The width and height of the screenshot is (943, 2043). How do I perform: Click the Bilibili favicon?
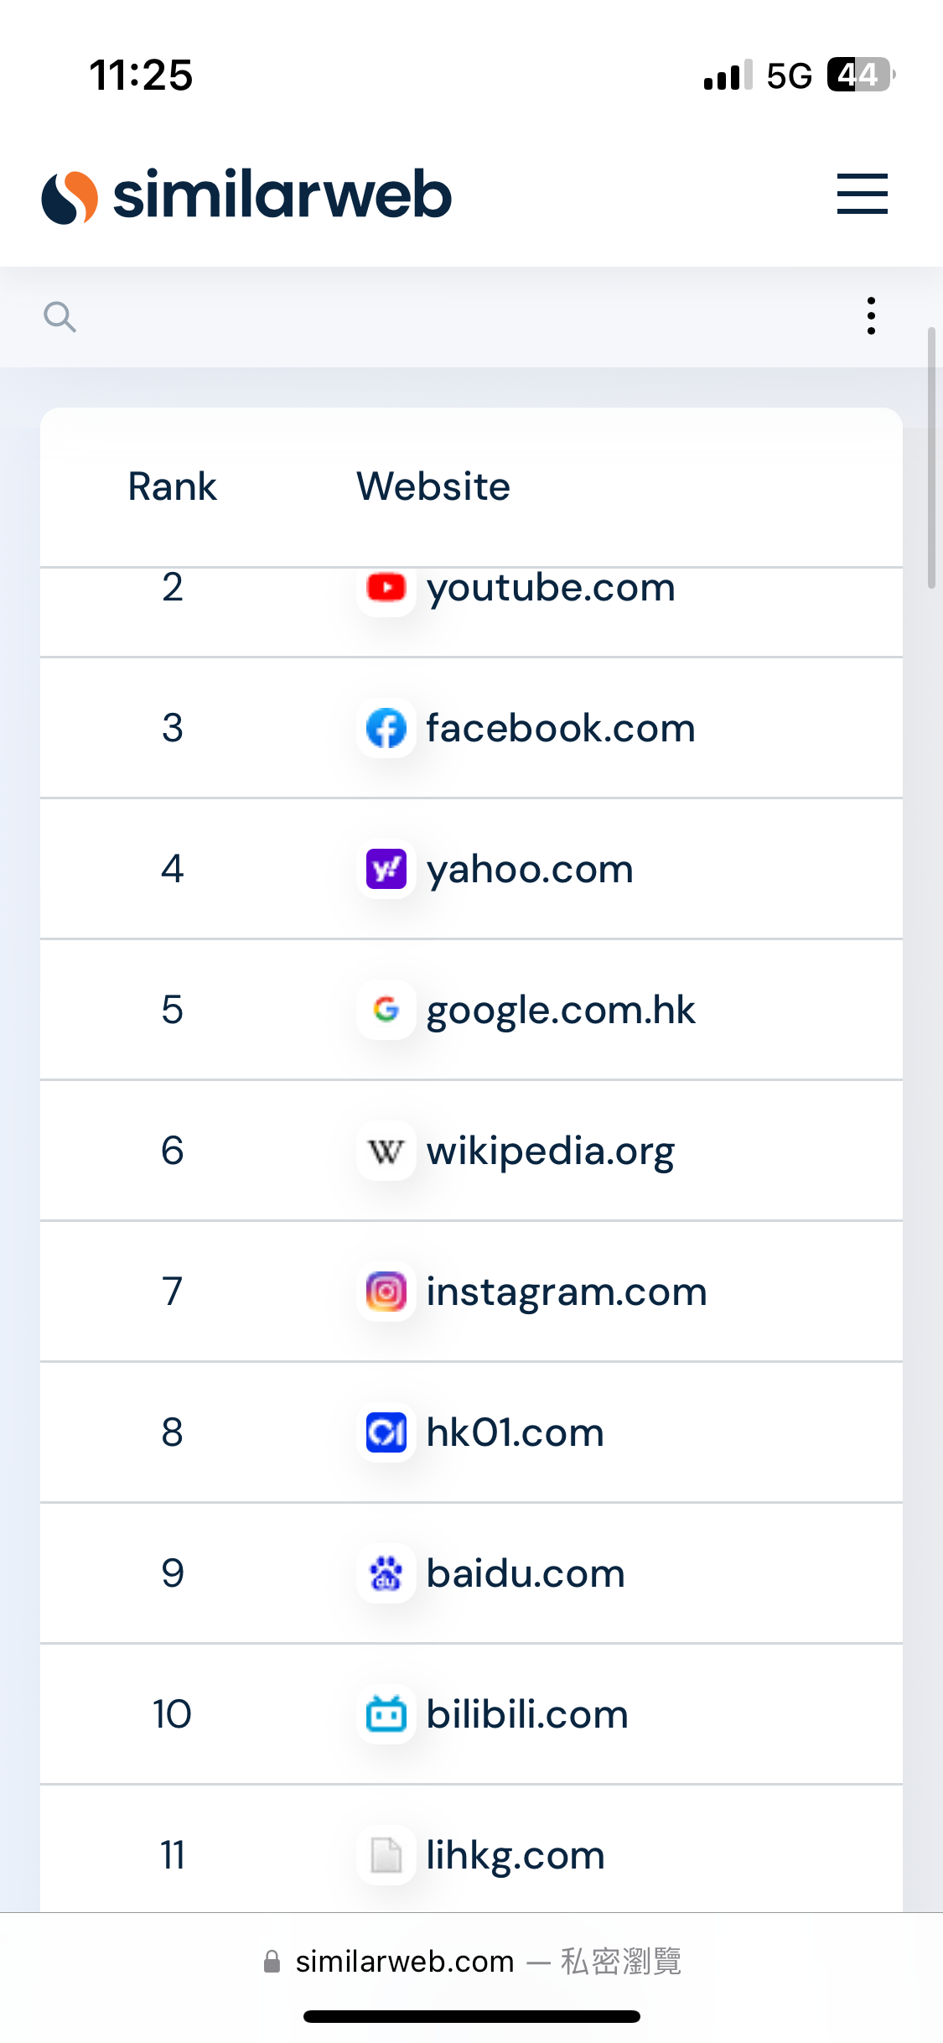386,1714
